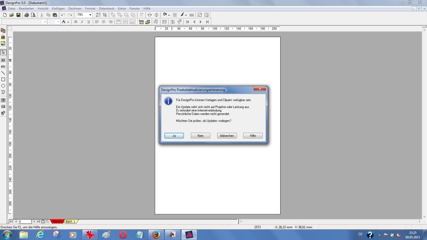Click Ja to check for updates
The image size is (427, 240).
(174, 136)
